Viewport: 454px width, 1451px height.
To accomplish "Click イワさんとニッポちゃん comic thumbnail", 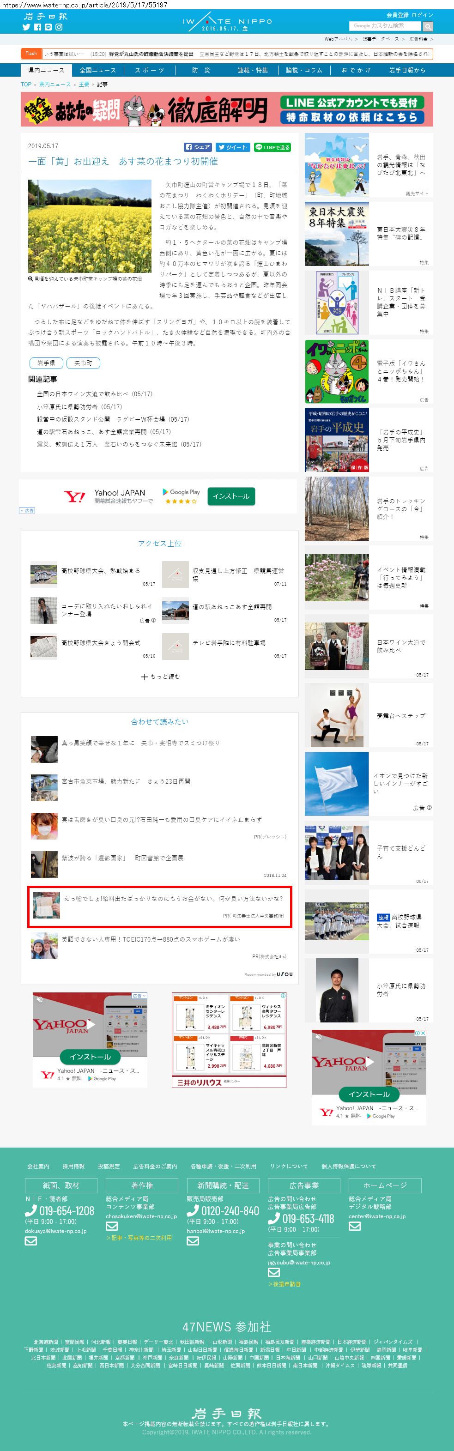I will (337, 372).
